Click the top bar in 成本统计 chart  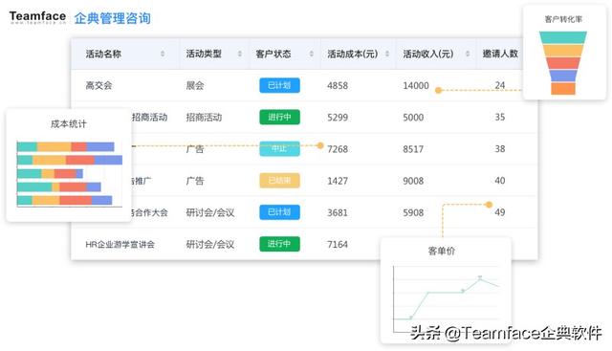[x=66, y=146]
